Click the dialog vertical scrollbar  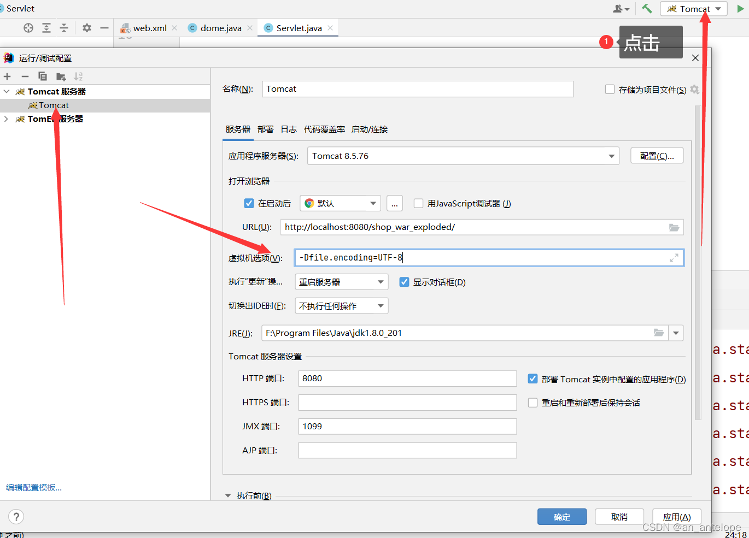coord(698,262)
